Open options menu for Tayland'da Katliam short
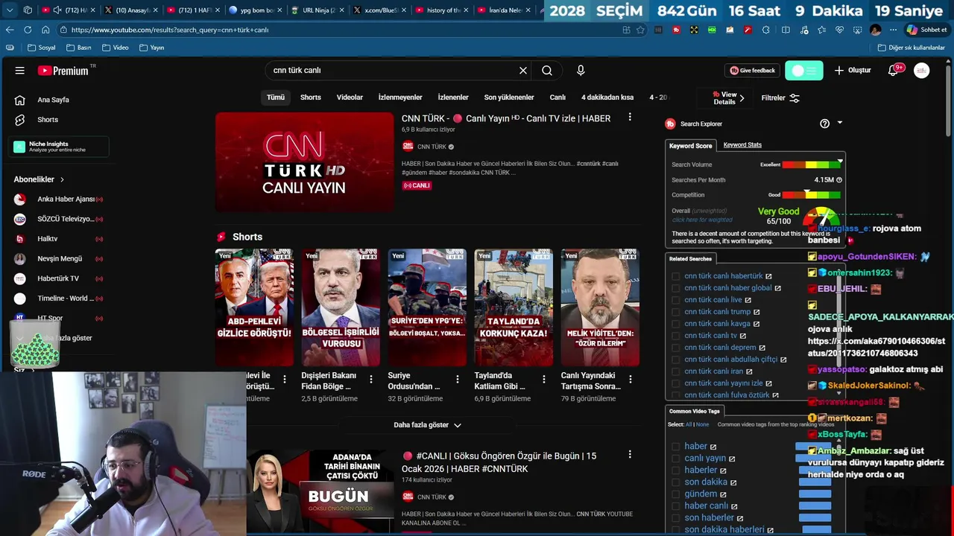The width and height of the screenshot is (954, 536). tap(543, 380)
